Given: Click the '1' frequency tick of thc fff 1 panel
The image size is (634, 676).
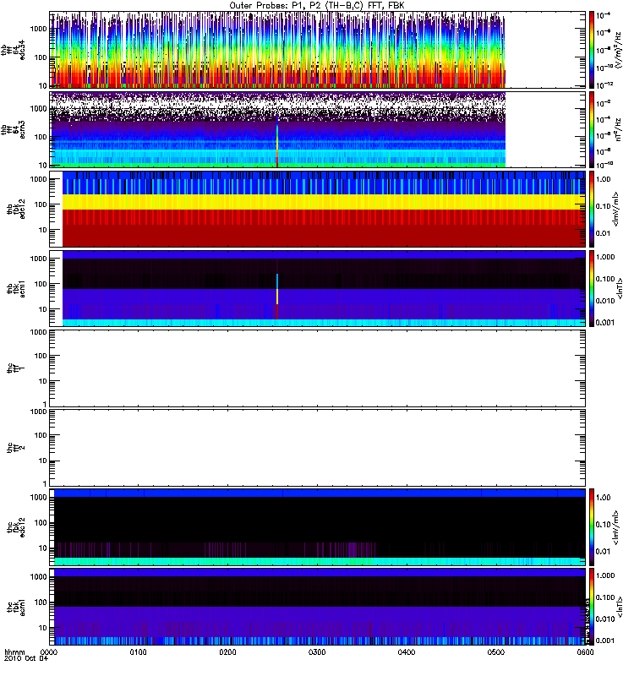Looking at the screenshot, I should [x=45, y=404].
